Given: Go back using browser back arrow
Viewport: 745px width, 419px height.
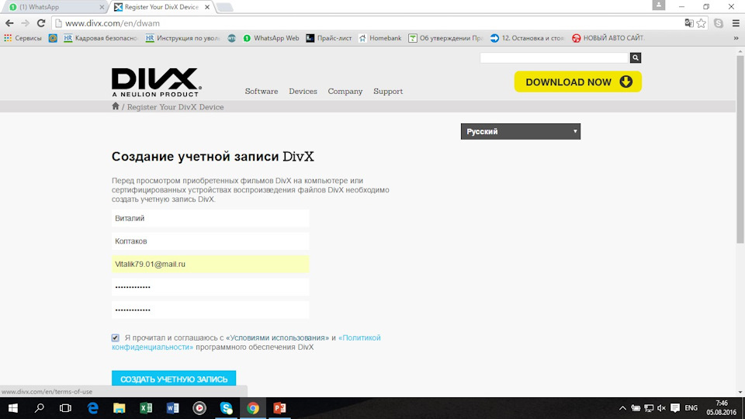Looking at the screenshot, I should (x=9, y=23).
